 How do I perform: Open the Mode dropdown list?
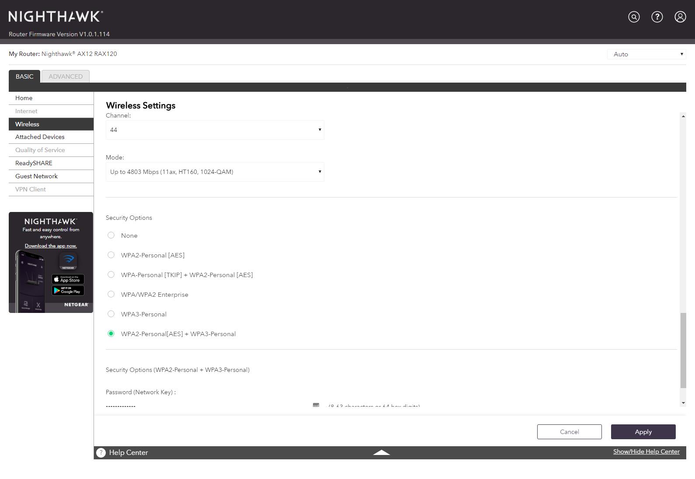click(215, 172)
